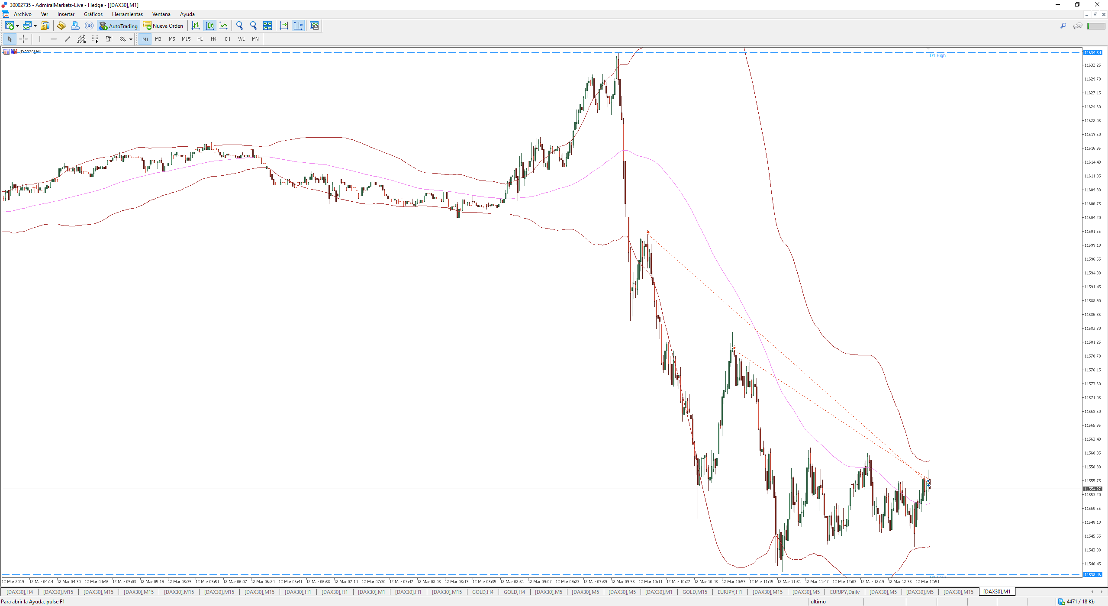Toggle chart auto-scroll to end
The height and width of the screenshot is (606, 1108).
pyautogui.click(x=284, y=26)
